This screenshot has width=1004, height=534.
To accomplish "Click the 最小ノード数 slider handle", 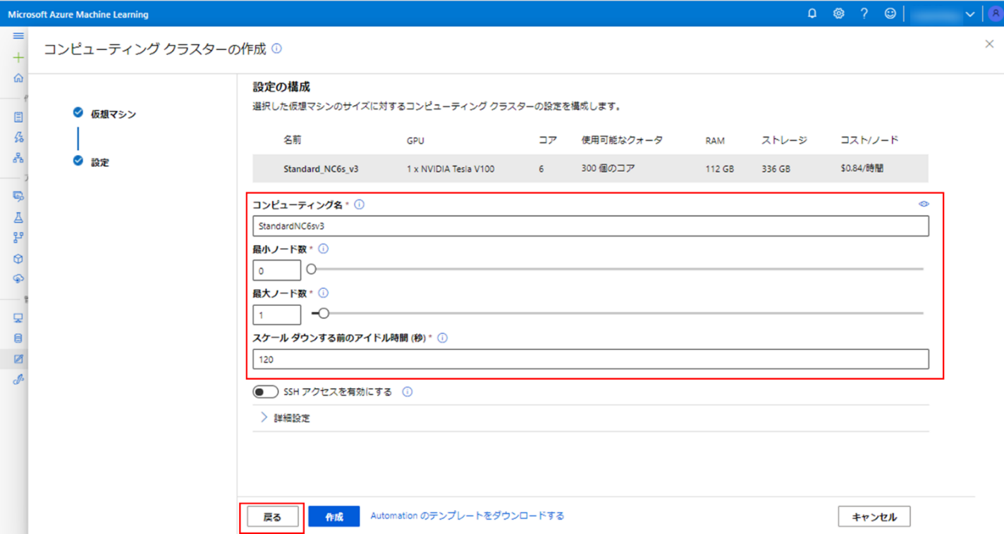I will 311,269.
